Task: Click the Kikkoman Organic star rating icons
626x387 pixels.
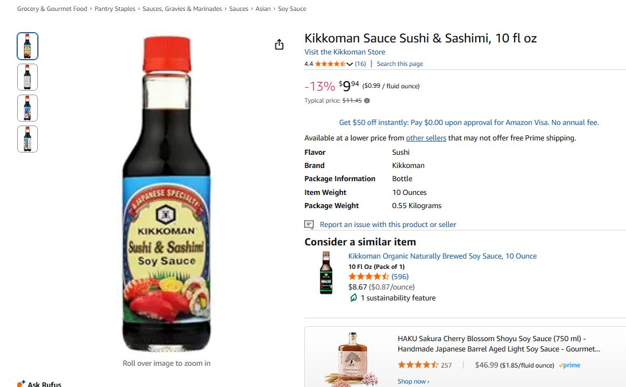Action: pyautogui.click(x=368, y=276)
